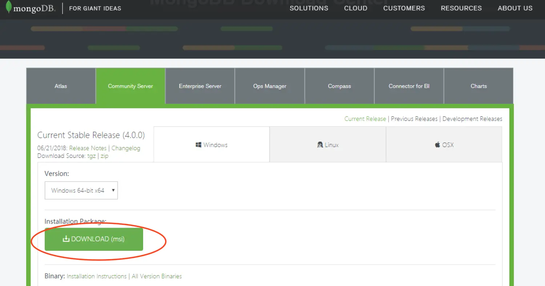Open the Connector for BI tab

[x=409, y=86]
